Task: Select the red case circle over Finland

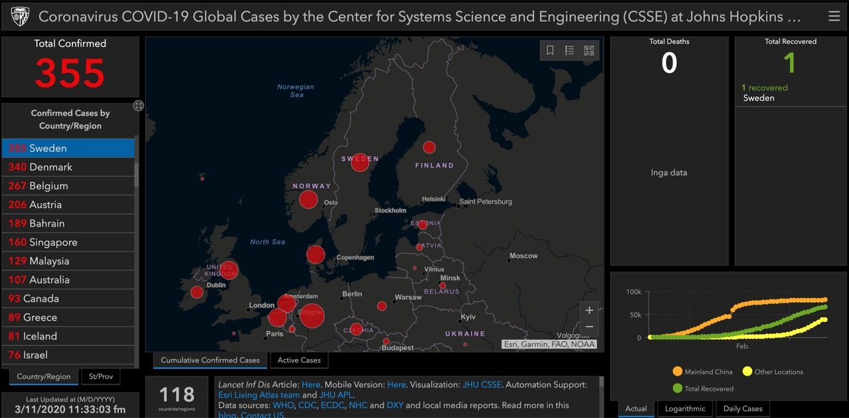Action: (x=429, y=147)
